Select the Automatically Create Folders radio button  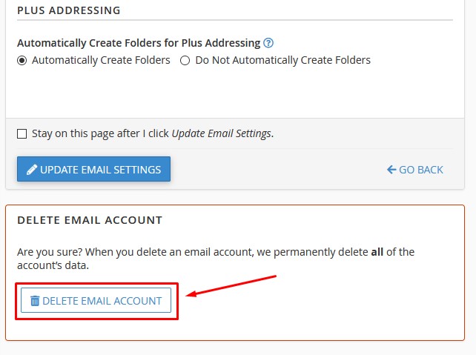pos(22,60)
